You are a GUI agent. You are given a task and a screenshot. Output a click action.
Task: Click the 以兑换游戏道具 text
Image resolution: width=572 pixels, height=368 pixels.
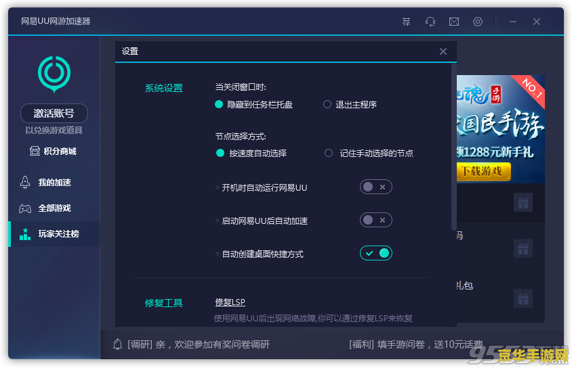click(x=54, y=131)
